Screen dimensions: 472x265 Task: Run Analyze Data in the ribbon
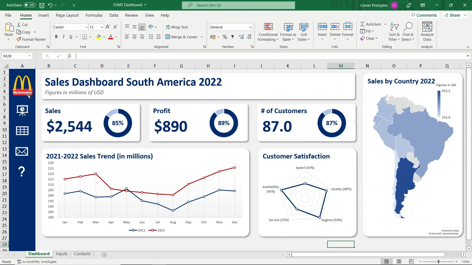tap(427, 31)
